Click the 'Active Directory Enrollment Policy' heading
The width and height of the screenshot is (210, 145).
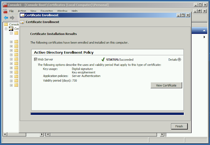[64, 53]
